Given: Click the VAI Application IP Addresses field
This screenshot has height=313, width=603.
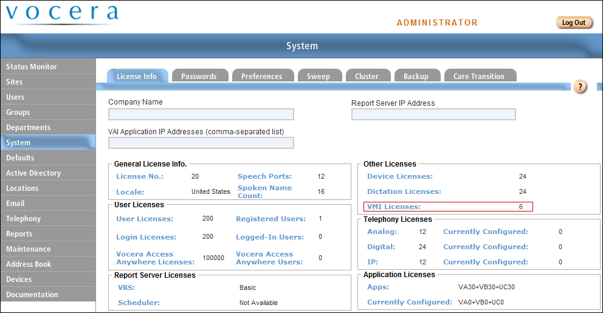Looking at the screenshot, I should tap(201, 143).
